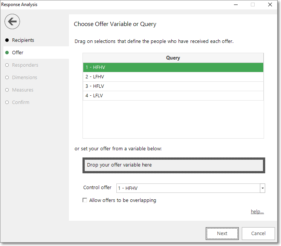
Task: Open the Control offer dropdown
Action: coord(263,188)
